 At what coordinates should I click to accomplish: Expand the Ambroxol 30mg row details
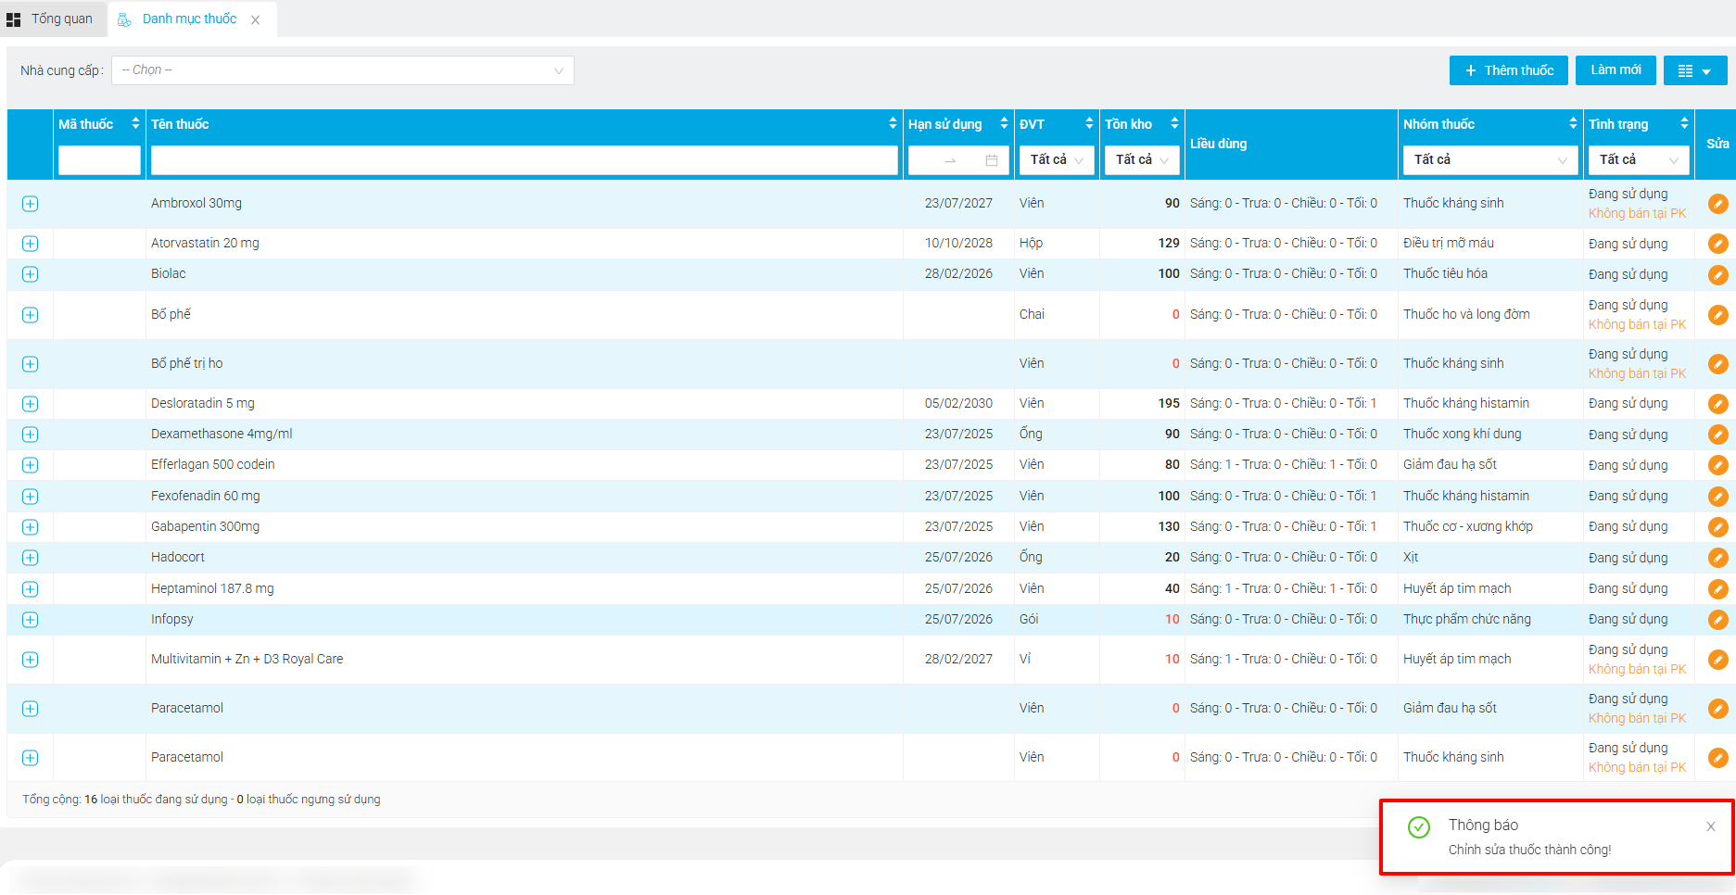point(30,204)
